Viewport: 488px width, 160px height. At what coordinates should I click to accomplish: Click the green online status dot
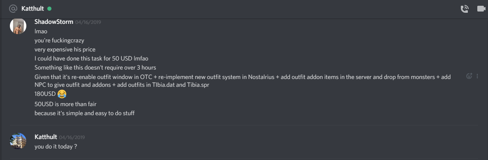pyautogui.click(x=49, y=9)
